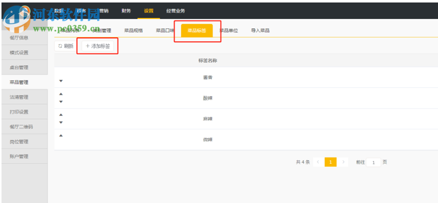
Task: Select the 微辣 tag name
Action: [208, 140]
